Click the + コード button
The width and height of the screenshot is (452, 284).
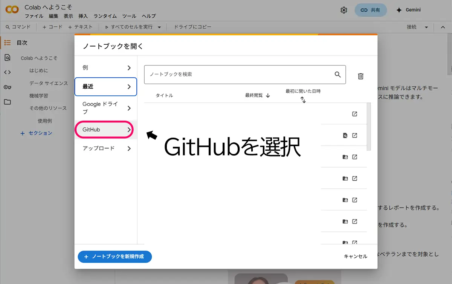click(52, 27)
